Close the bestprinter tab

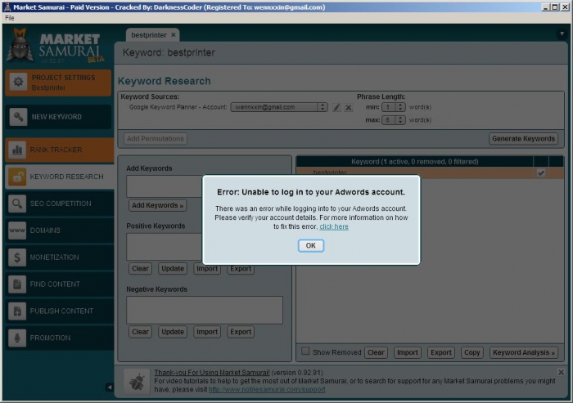(x=174, y=34)
